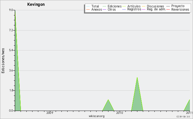Select the Reversiones legend entry
The image size is (193, 119).
click(180, 9)
